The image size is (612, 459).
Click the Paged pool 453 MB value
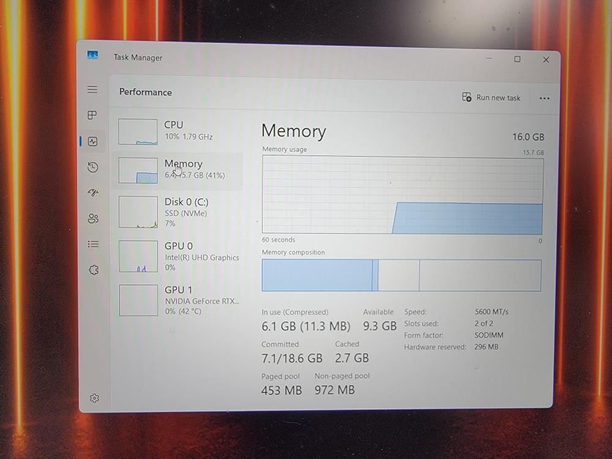282,390
